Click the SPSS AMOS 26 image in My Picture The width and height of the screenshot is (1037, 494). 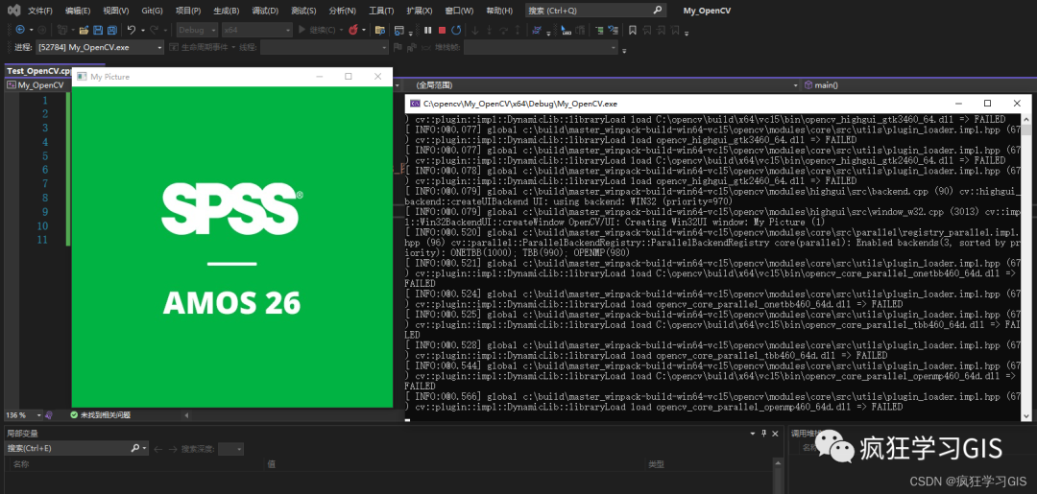click(x=232, y=247)
